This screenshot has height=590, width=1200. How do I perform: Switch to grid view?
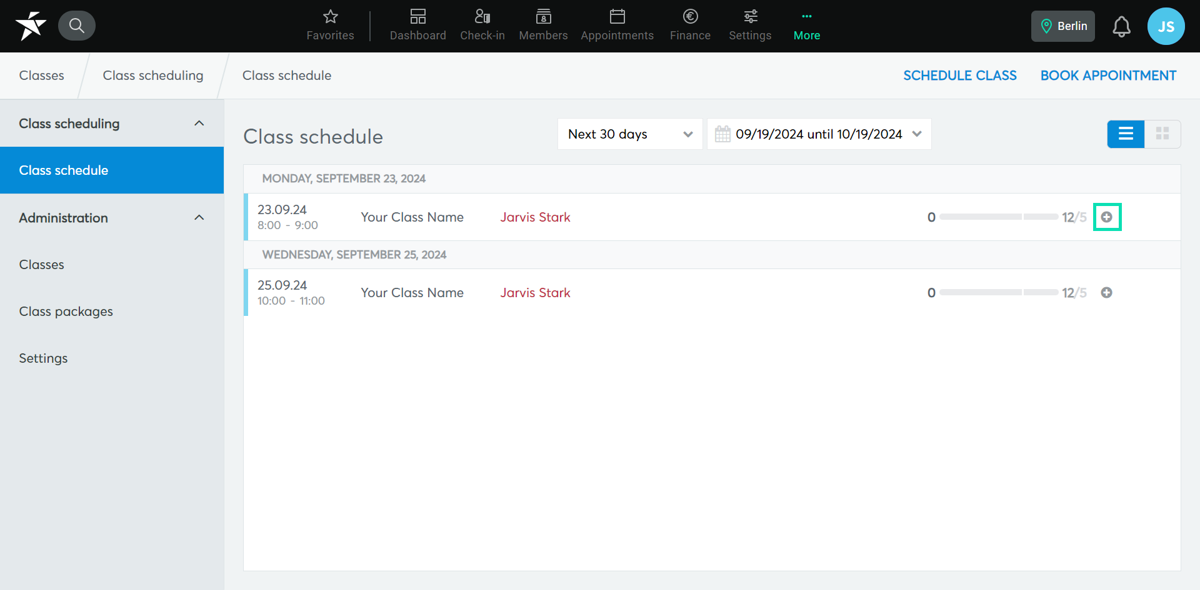click(1162, 134)
